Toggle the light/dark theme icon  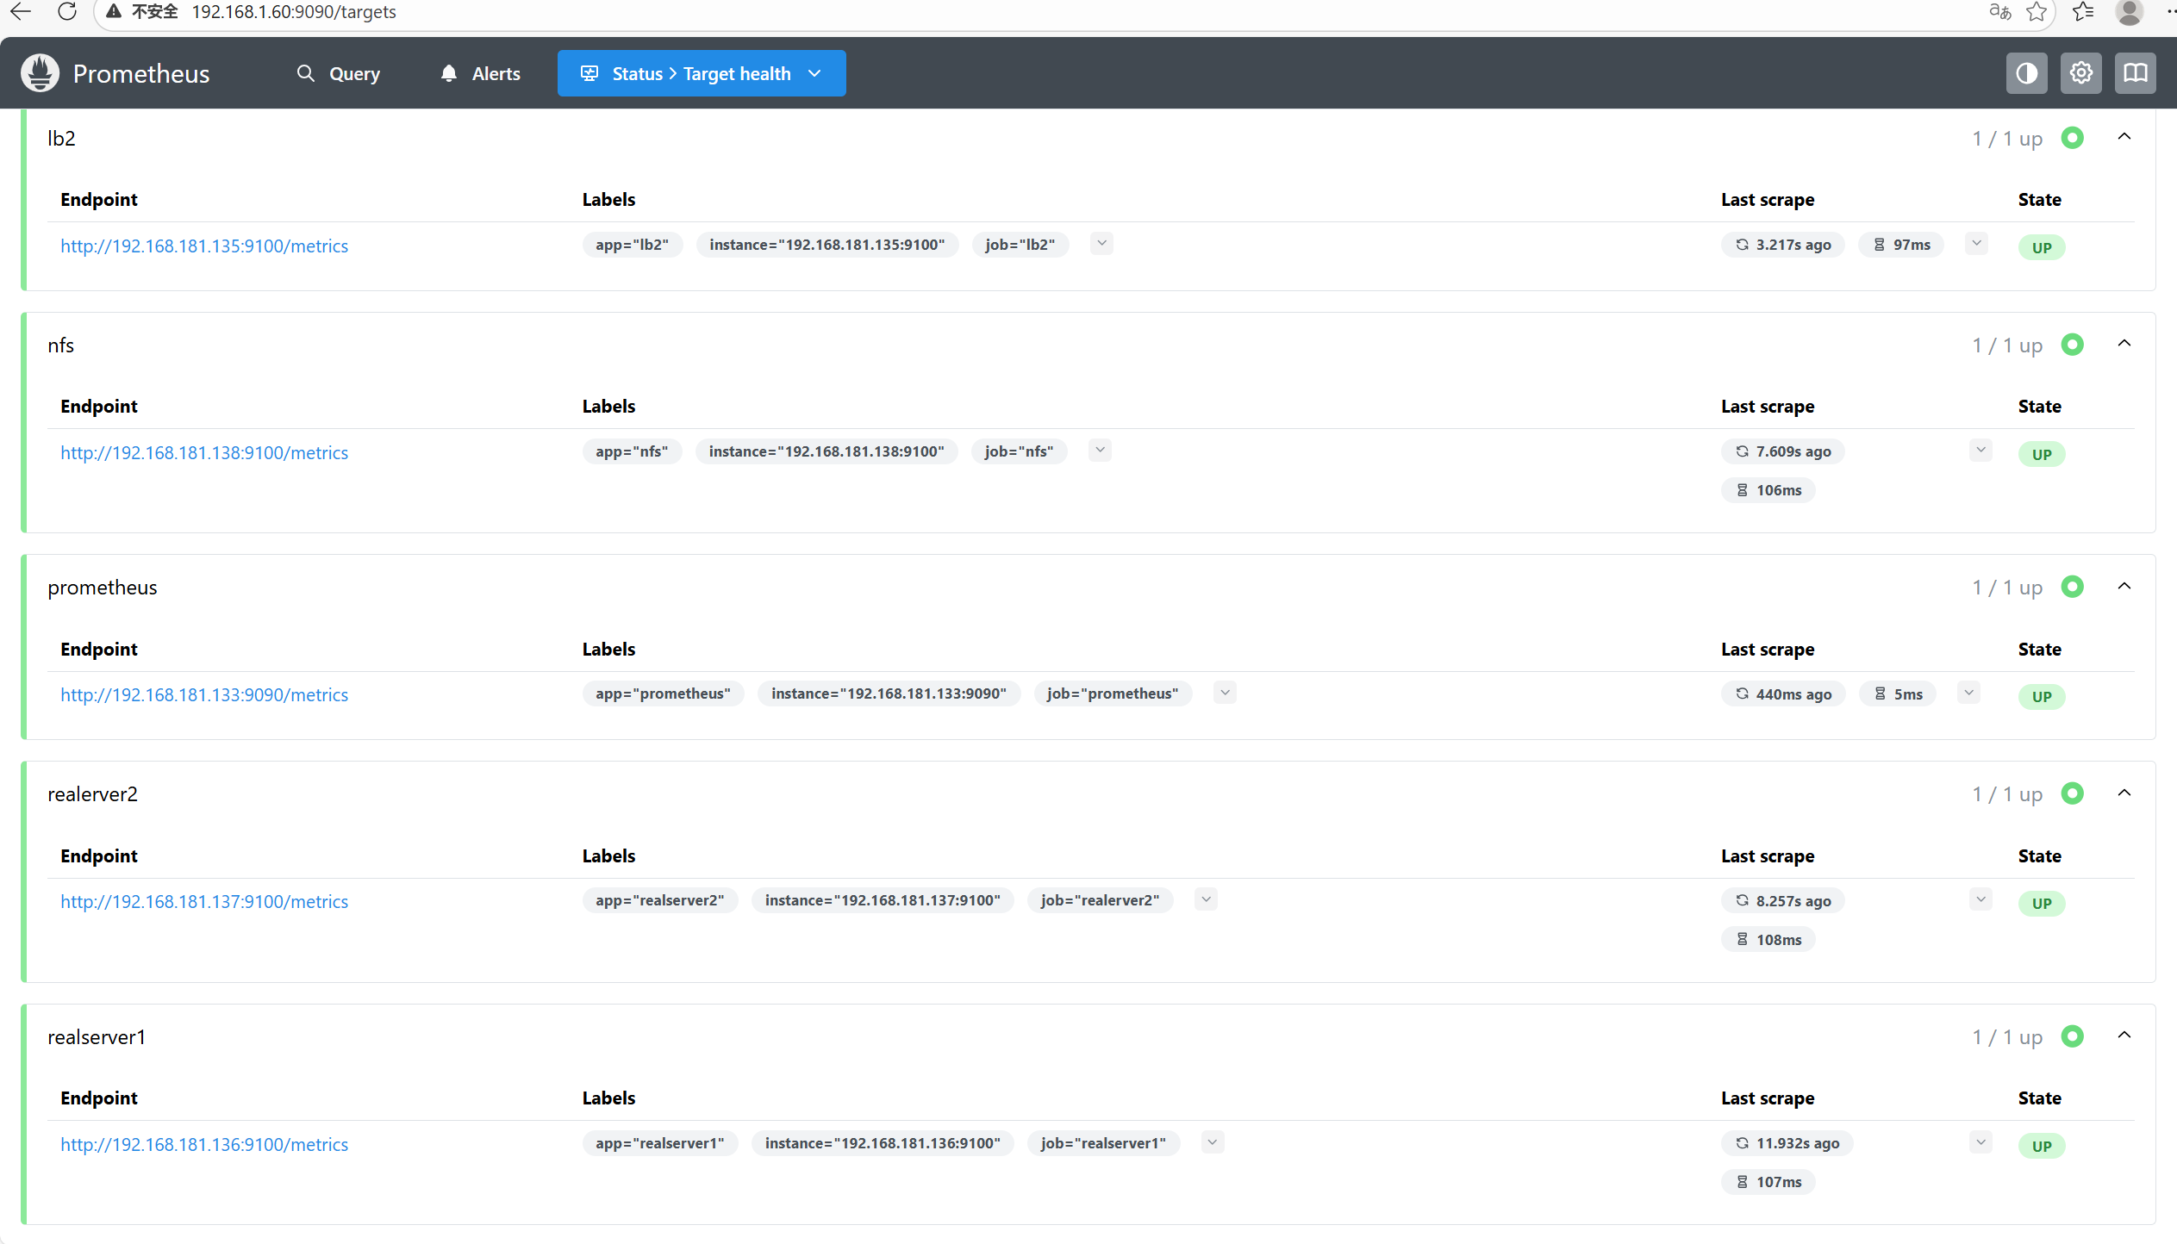(2026, 73)
